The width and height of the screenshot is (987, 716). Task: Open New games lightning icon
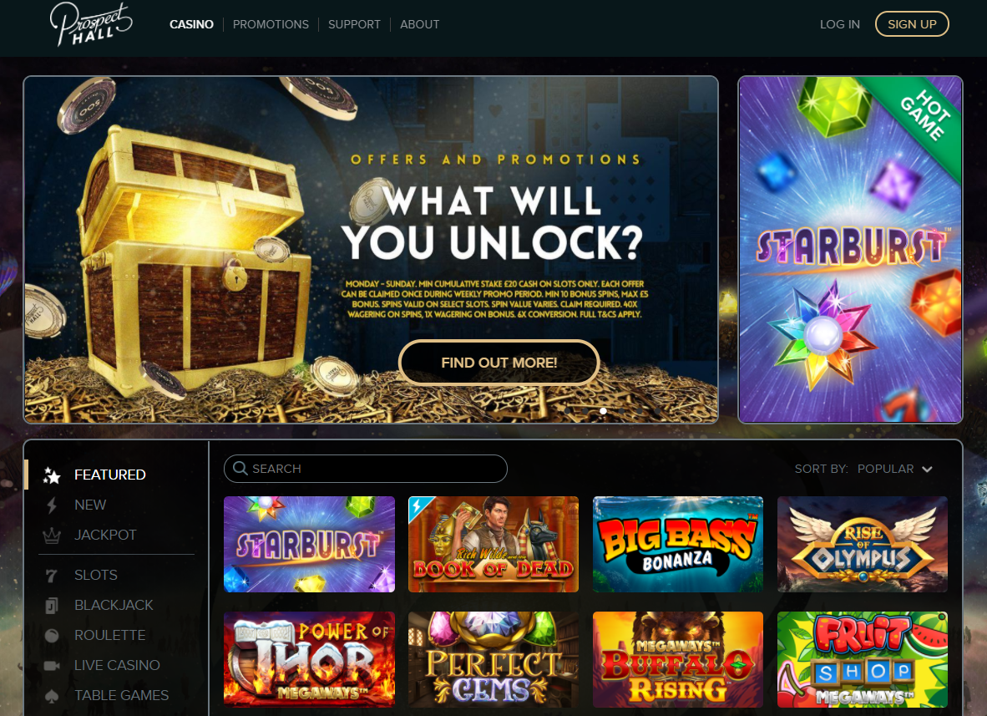tap(52, 505)
